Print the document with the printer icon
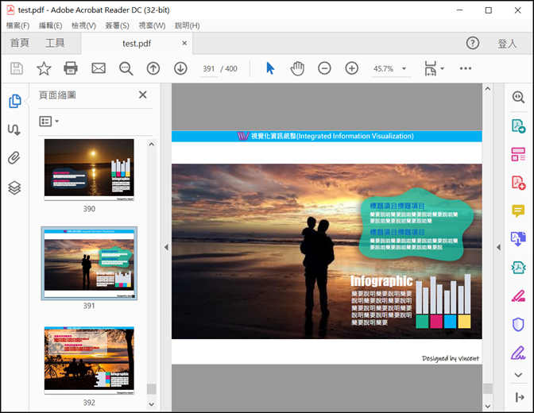The width and height of the screenshot is (534, 413). click(x=71, y=68)
